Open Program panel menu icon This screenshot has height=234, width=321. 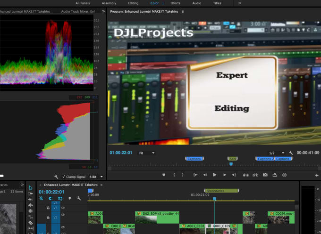pos(183,12)
